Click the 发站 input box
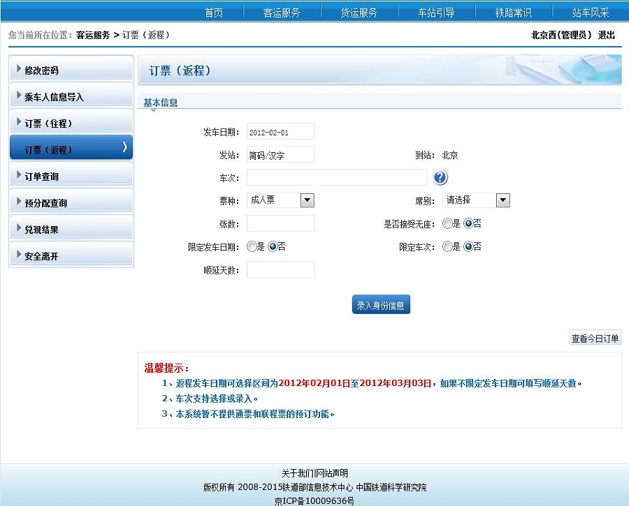Viewport: 629px width, 506px height. 280,155
